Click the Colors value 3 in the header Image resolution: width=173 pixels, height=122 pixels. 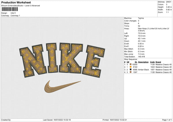tap(166, 5)
